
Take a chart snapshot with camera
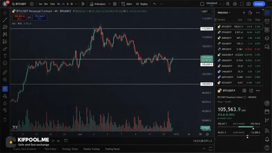[249, 4]
